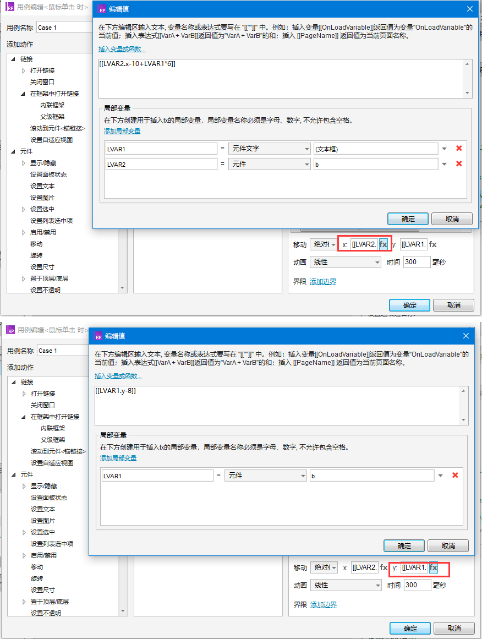Select 设置面板状态 action in the upper list
482x639 pixels.
[x=50, y=174]
